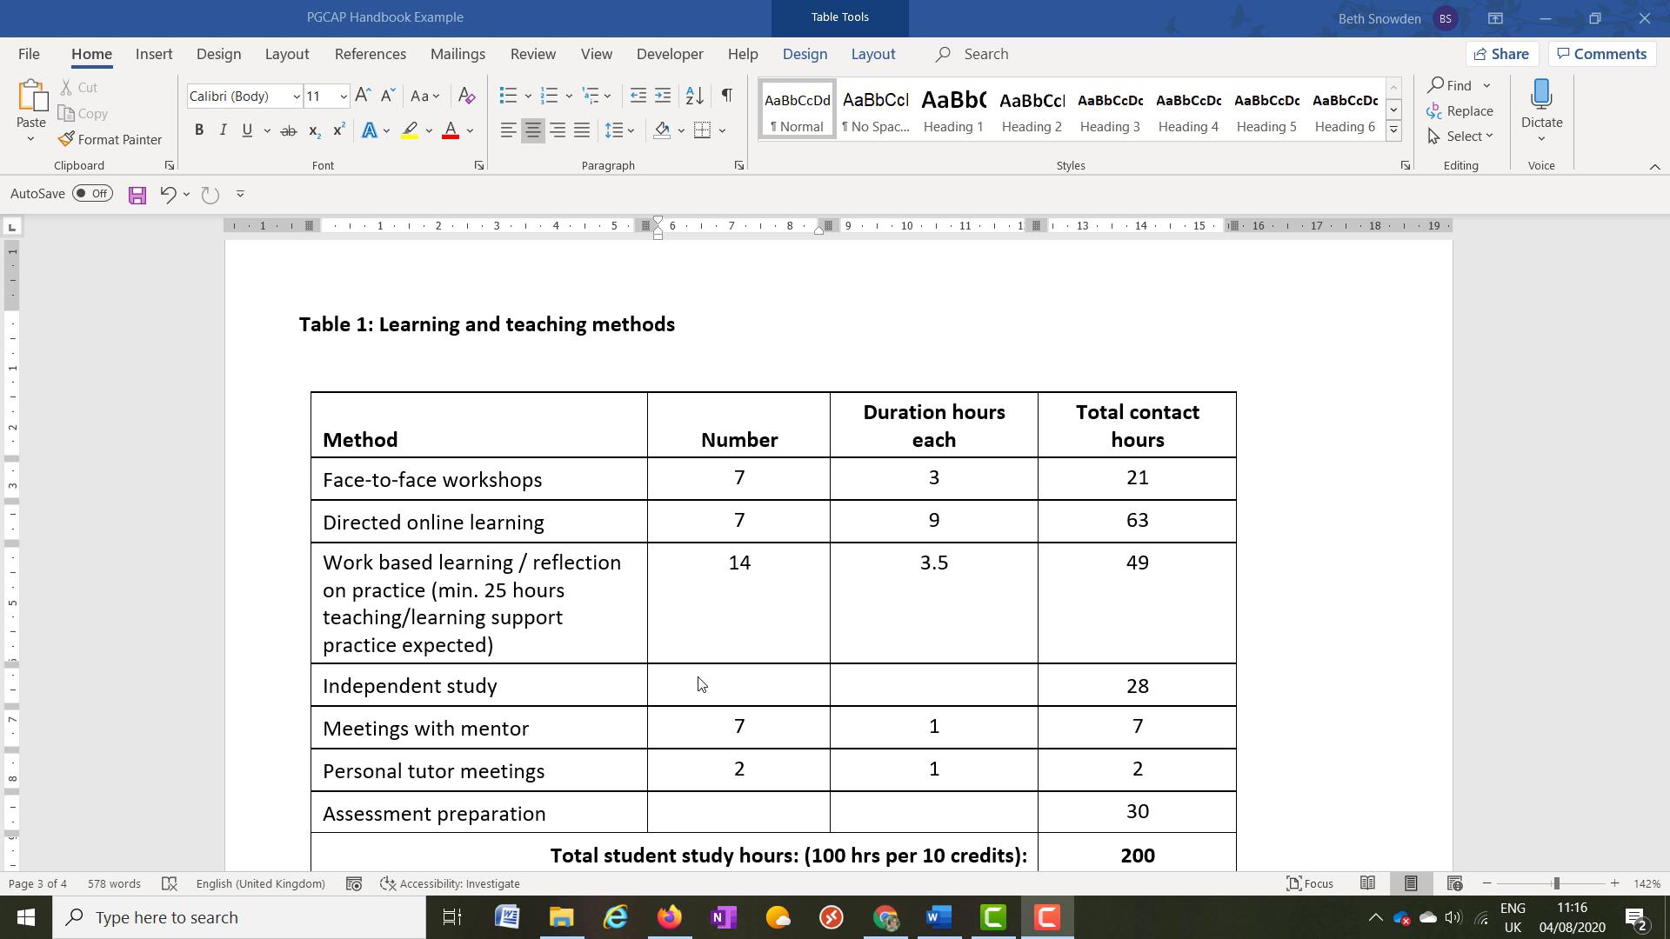Launch Chrome from the taskbar
The image size is (1670, 939).
pos(886,917)
